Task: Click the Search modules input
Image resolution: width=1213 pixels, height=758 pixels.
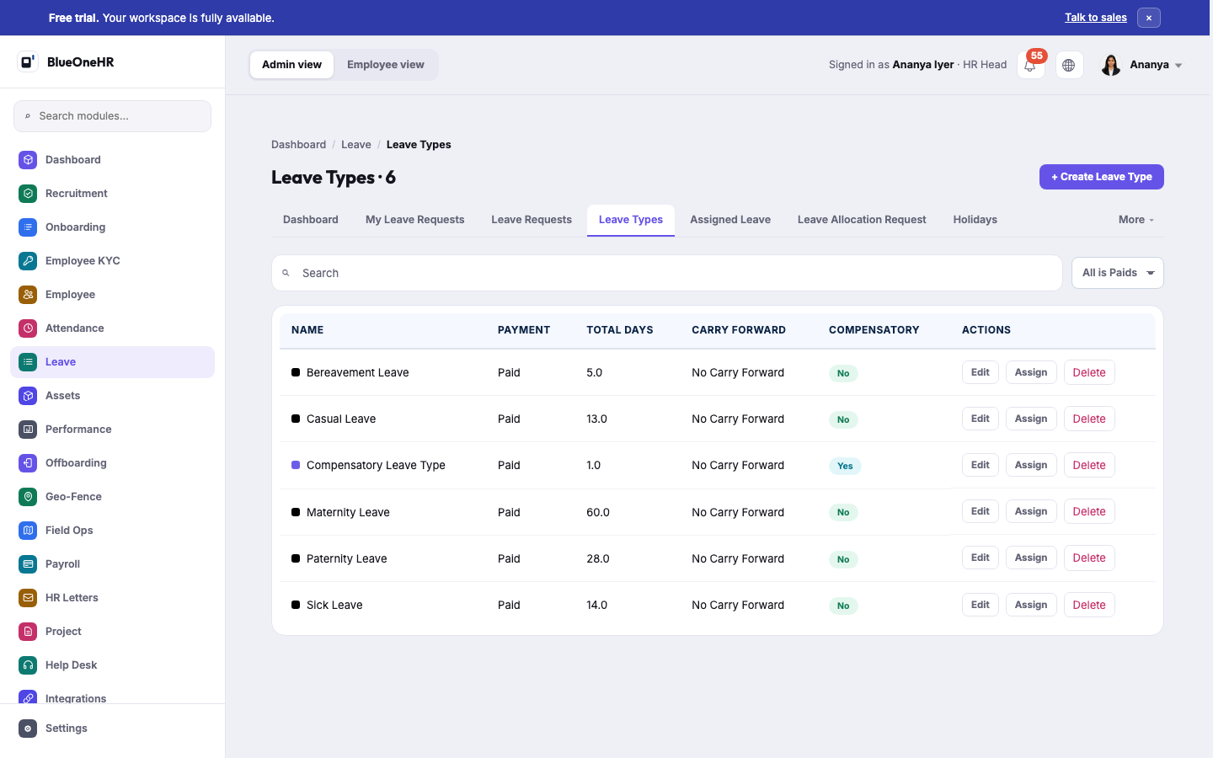Action: [112, 116]
